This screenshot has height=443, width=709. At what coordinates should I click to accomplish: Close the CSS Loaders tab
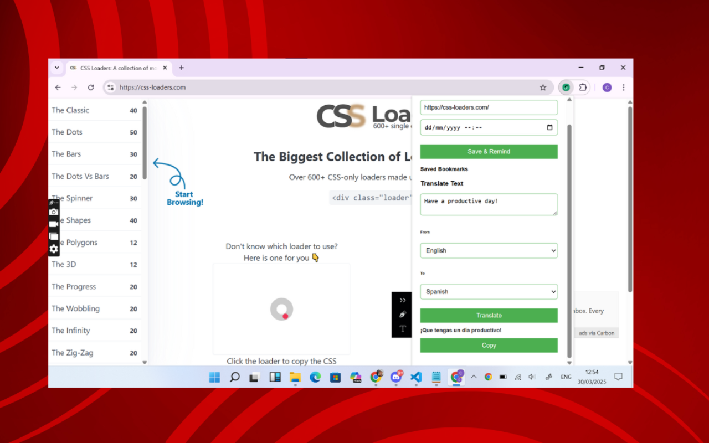(165, 68)
